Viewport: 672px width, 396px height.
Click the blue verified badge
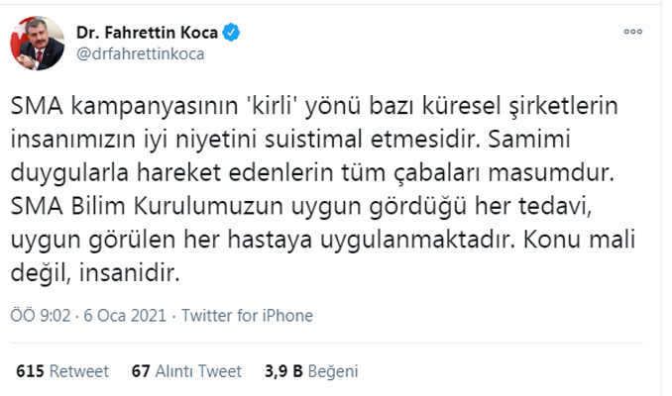click(230, 33)
